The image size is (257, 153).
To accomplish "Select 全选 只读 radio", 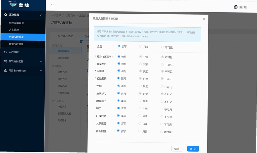I will tap(141, 46).
